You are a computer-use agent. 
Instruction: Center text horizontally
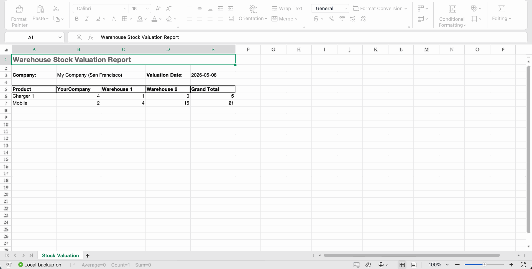pyautogui.click(x=199, y=19)
